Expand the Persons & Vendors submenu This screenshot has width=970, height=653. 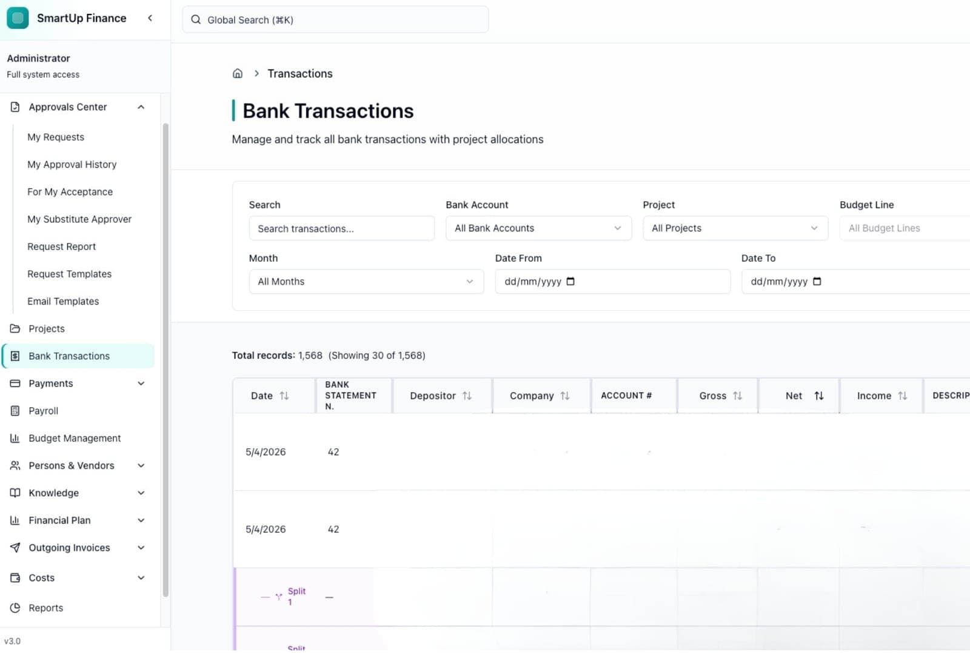[x=141, y=466]
